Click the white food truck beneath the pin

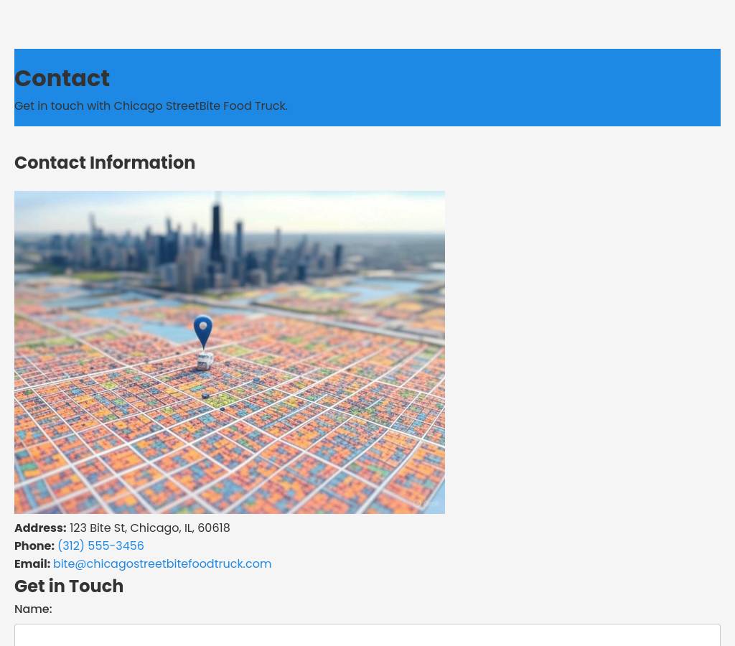click(x=205, y=361)
